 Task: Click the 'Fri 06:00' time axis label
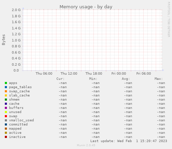144,74
